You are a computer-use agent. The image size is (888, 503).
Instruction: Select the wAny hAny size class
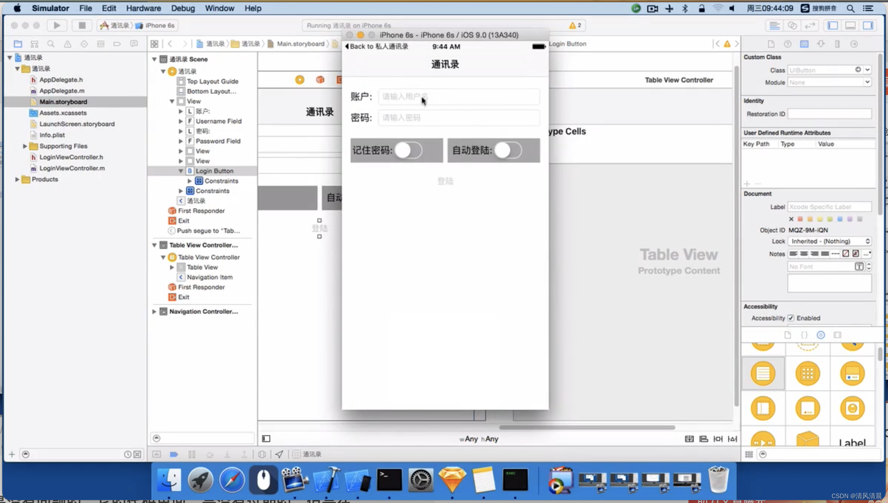click(x=479, y=438)
